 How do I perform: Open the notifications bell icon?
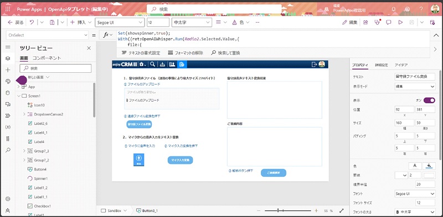coord(394,9)
